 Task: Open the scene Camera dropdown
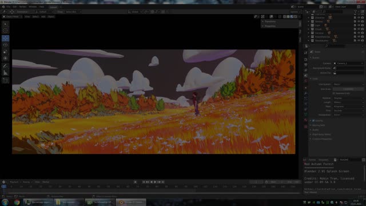348,64
